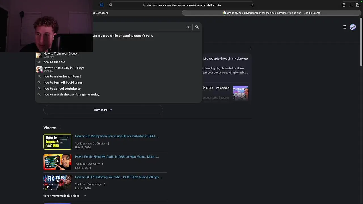Image resolution: width=363 pixels, height=204 pixels.
Task: Click the Safari reader page menu icon
Action: point(111,5)
